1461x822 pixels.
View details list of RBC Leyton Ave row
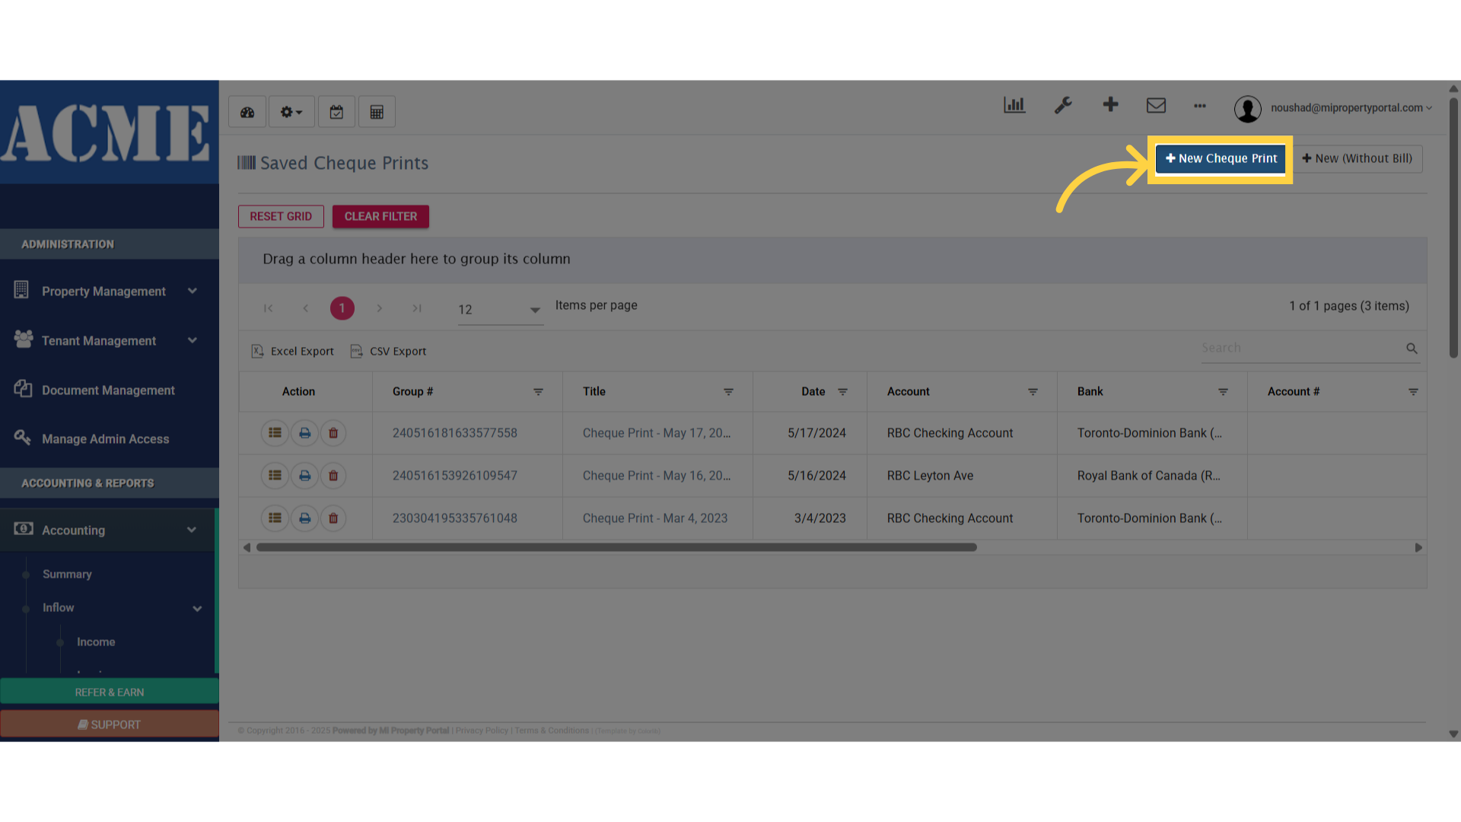click(x=275, y=476)
